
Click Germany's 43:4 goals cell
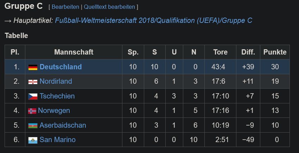pos(220,67)
